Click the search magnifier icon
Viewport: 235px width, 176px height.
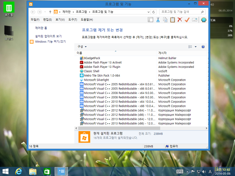pyautogui.click(x=202, y=12)
